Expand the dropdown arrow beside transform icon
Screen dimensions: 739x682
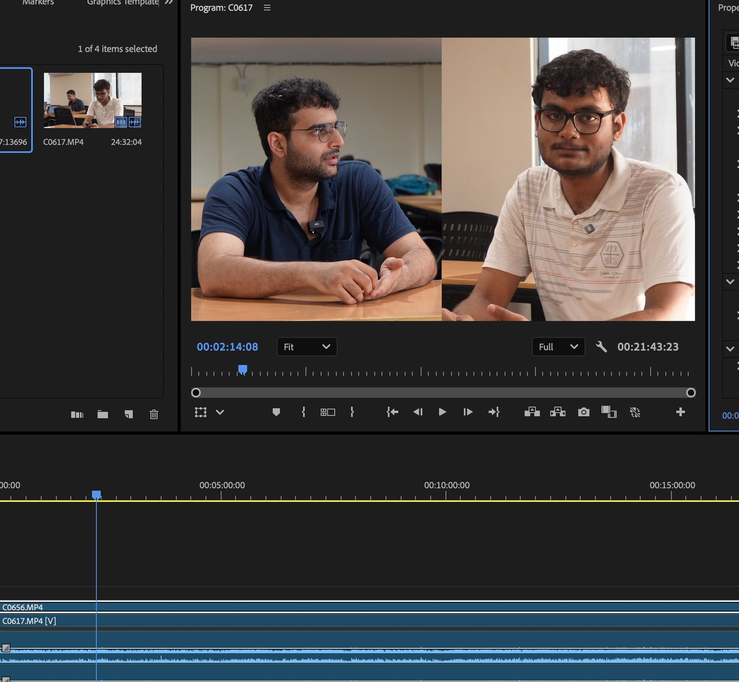pyautogui.click(x=219, y=412)
